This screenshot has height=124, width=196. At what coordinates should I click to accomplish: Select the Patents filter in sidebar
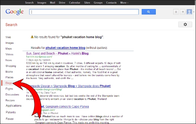(11, 112)
